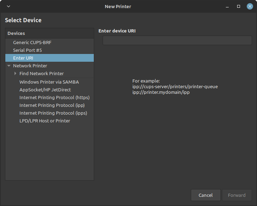Choose Internet Printing Protocol (ipps)

(53, 113)
